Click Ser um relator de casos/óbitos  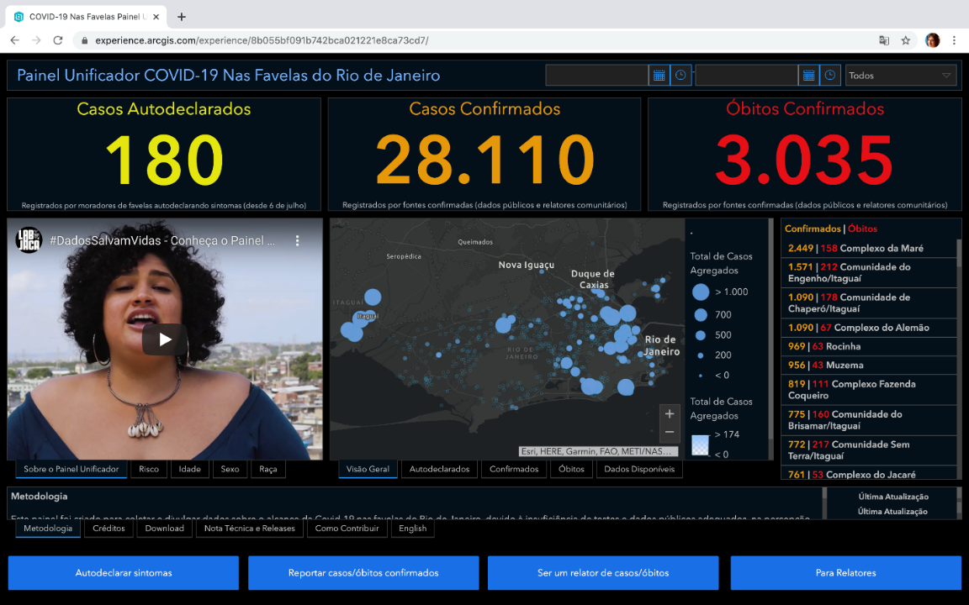tap(603, 573)
